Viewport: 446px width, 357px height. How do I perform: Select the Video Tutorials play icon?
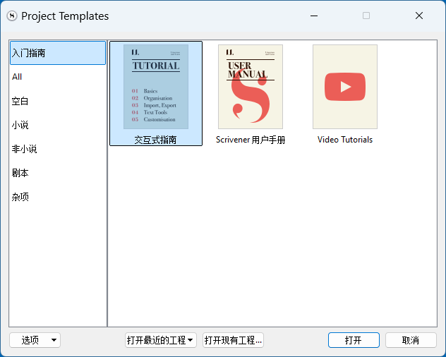(x=345, y=87)
